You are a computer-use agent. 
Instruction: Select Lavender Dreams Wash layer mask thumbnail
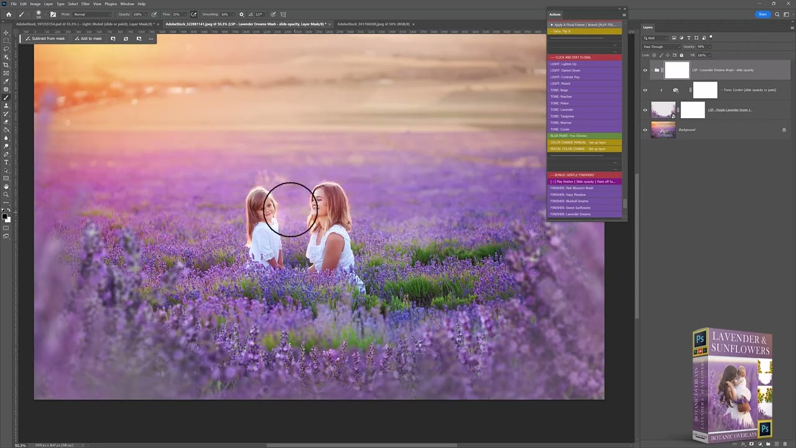click(x=677, y=70)
